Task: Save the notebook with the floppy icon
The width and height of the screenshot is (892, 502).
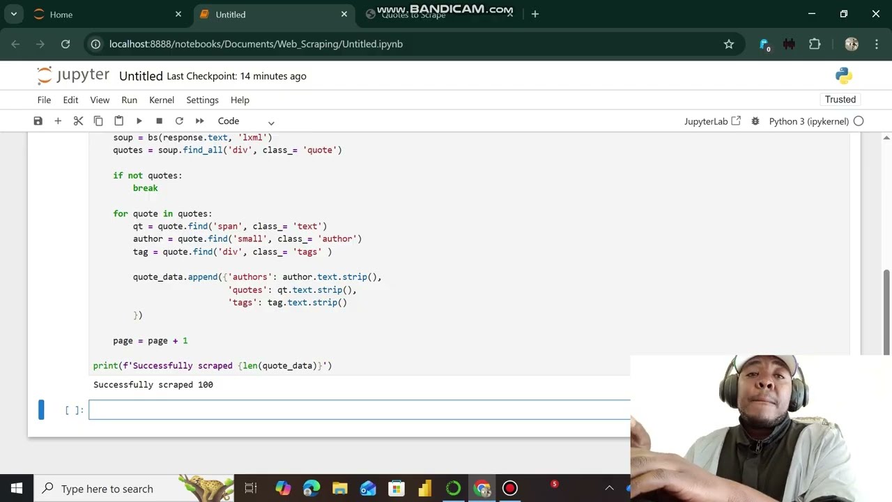Action: click(38, 121)
